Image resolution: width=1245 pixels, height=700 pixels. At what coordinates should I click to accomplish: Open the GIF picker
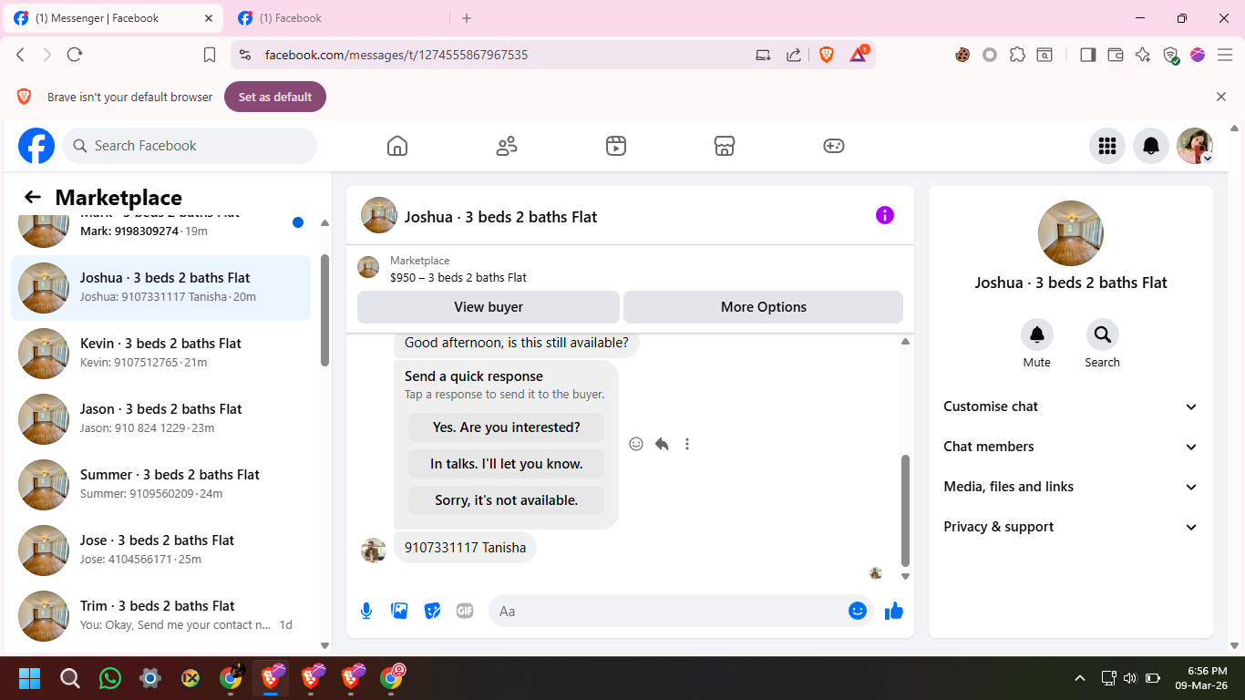click(x=465, y=611)
